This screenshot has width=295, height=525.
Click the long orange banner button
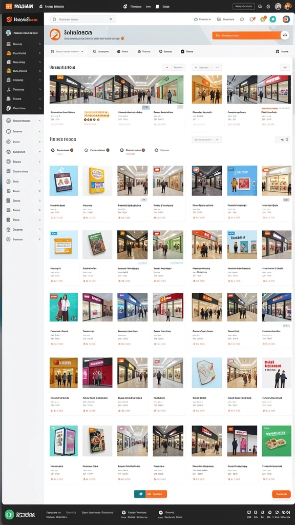[x=246, y=35]
